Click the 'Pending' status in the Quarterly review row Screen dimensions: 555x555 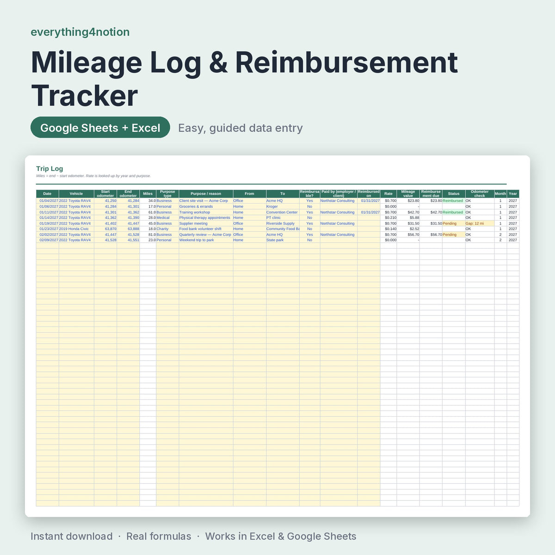coord(454,234)
